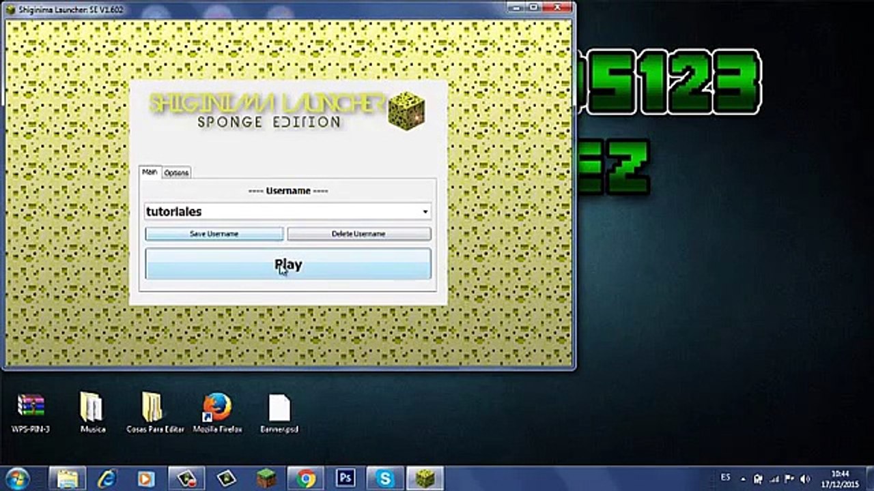The width and height of the screenshot is (874, 491).
Task: Click the Play button
Action: pos(287,264)
